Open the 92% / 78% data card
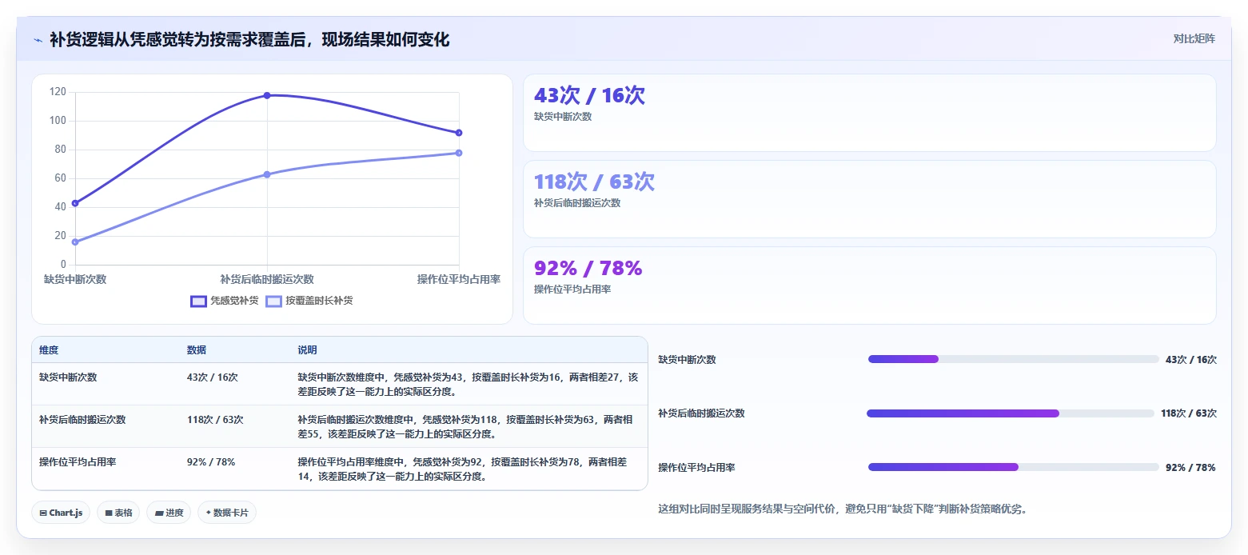Viewport: 1248px width, 555px height. point(869,285)
